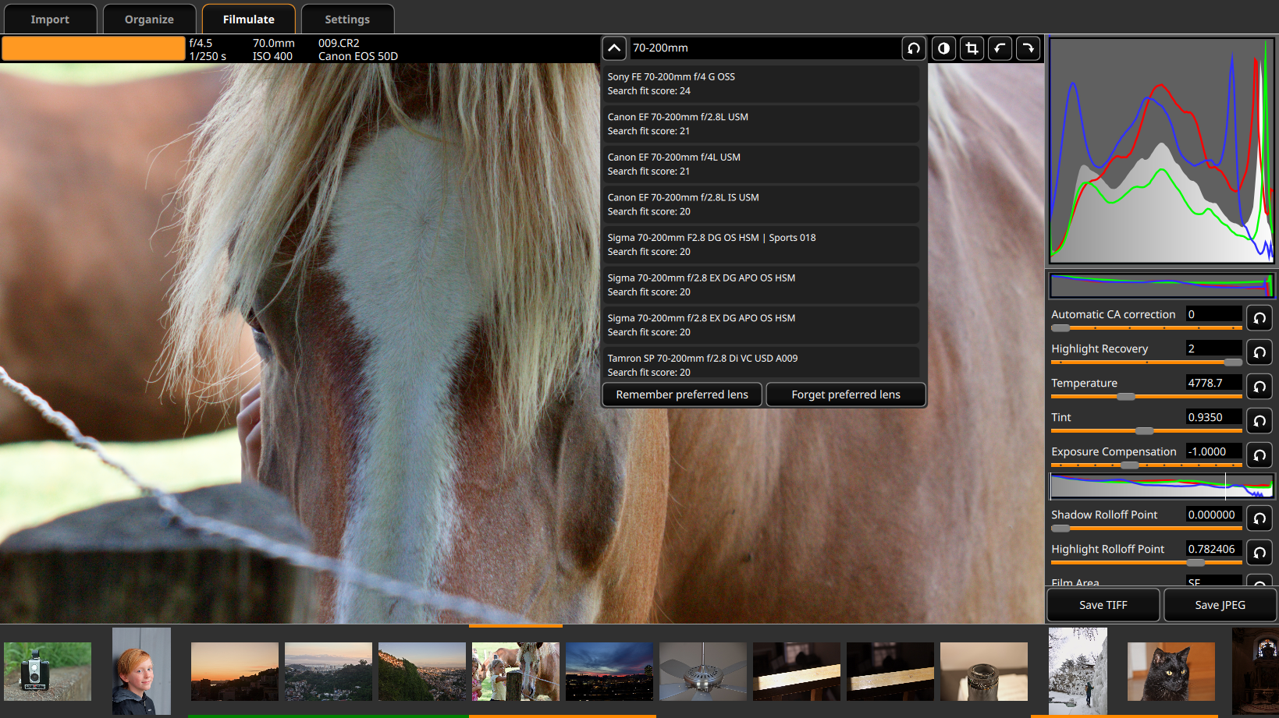Viewport: 1279px width, 718px height.
Task: Switch to the Organize tab
Action: [x=149, y=19]
